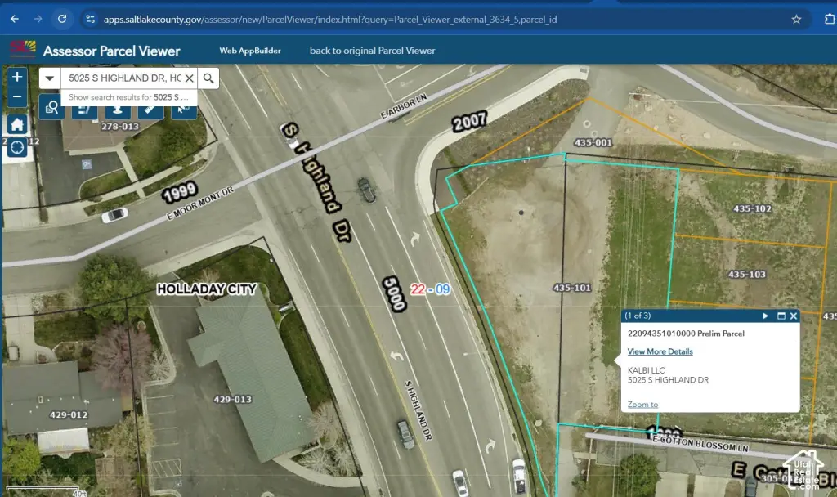Go forward one page in the browser
The width and height of the screenshot is (837, 497).
[38, 20]
